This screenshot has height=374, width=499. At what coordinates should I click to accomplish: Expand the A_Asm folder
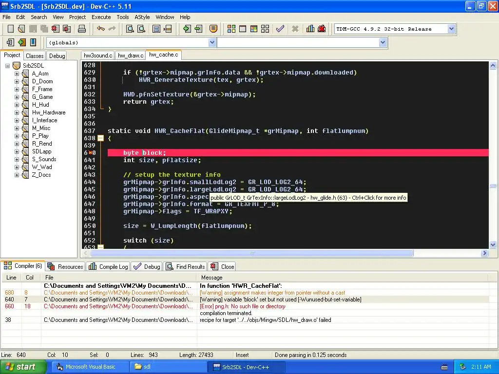17,74
